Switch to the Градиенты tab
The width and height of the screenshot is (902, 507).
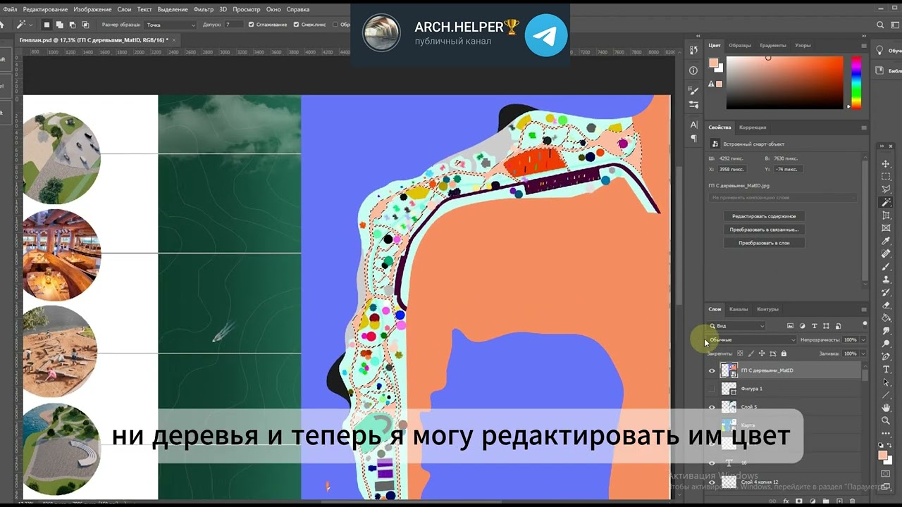coord(773,45)
